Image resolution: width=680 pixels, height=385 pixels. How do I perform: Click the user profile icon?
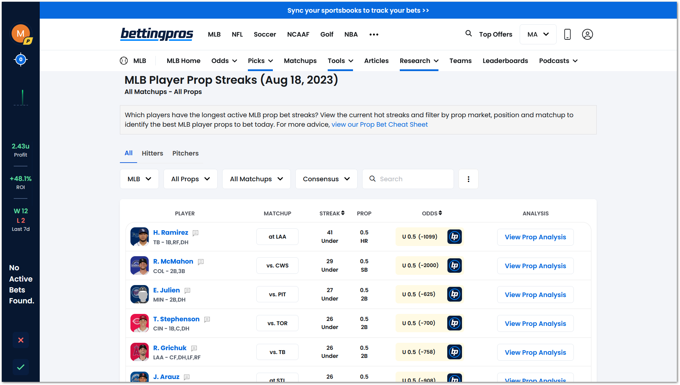pyautogui.click(x=587, y=34)
